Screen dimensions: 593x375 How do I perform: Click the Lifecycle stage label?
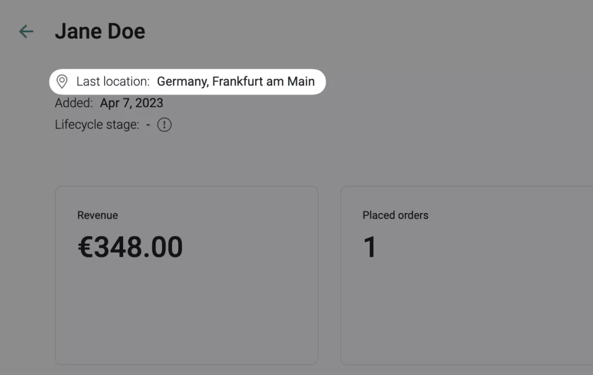coord(97,124)
